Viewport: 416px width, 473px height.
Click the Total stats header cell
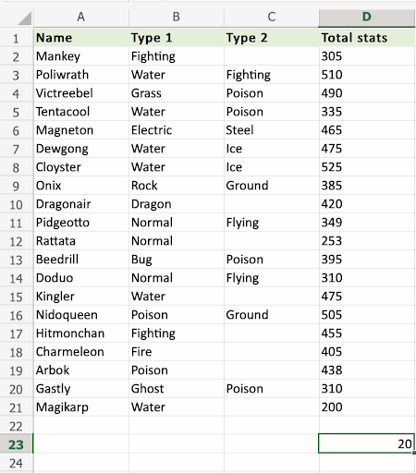point(367,38)
